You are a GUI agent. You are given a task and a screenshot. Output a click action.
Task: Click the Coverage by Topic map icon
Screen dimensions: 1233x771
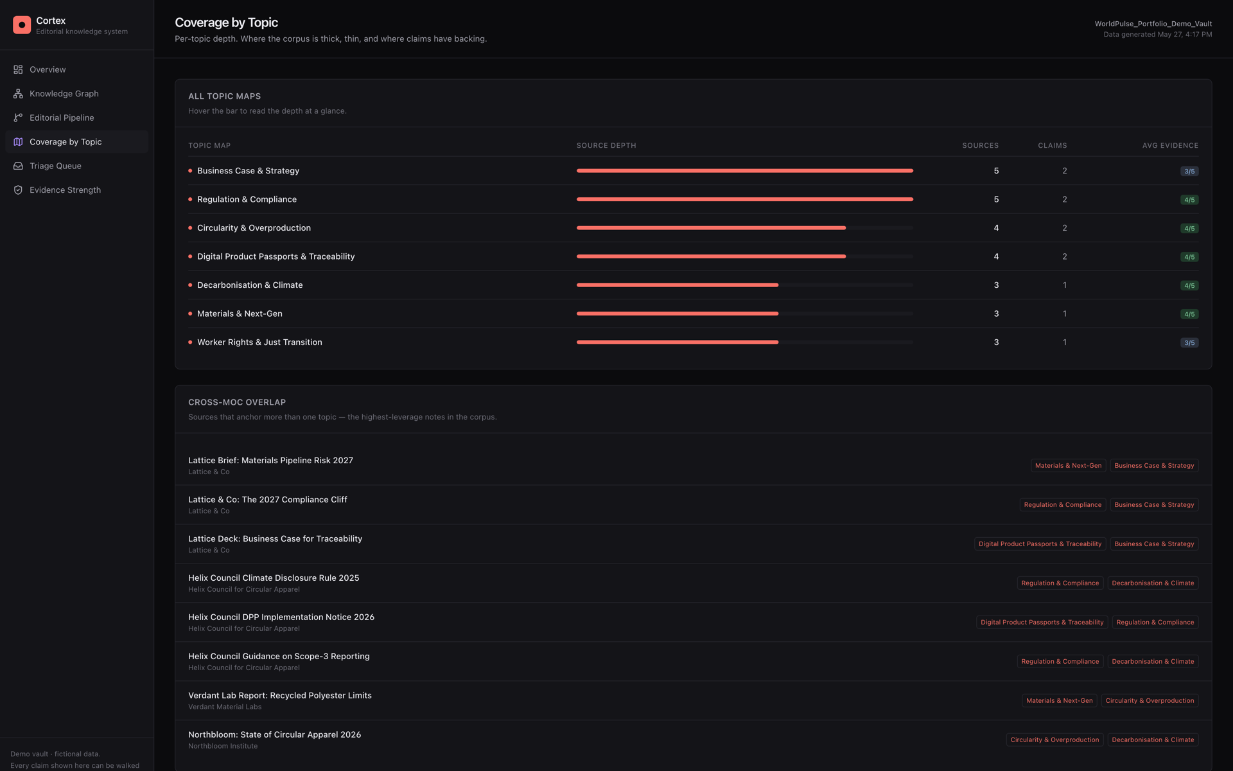(18, 142)
